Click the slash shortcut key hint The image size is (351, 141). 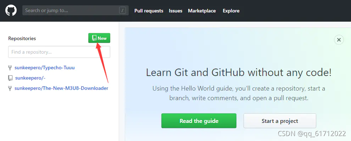[122, 10]
